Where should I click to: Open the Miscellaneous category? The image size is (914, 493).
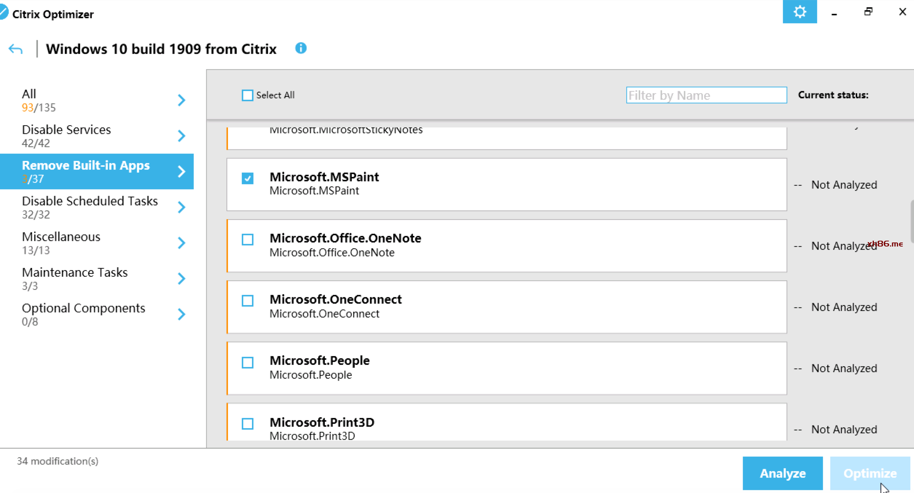click(x=97, y=243)
